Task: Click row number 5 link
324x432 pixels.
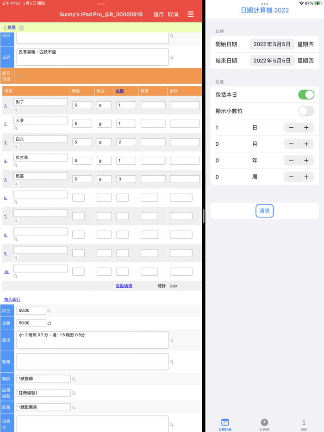Action: click(x=6, y=179)
